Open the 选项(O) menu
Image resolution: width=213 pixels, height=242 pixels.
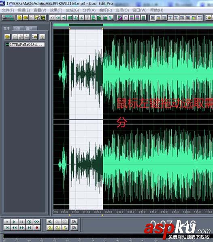coord(122,11)
